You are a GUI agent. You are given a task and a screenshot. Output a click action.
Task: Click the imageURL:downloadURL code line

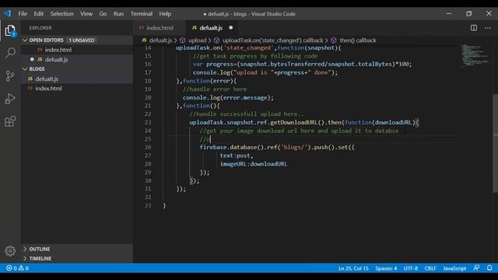(x=254, y=164)
